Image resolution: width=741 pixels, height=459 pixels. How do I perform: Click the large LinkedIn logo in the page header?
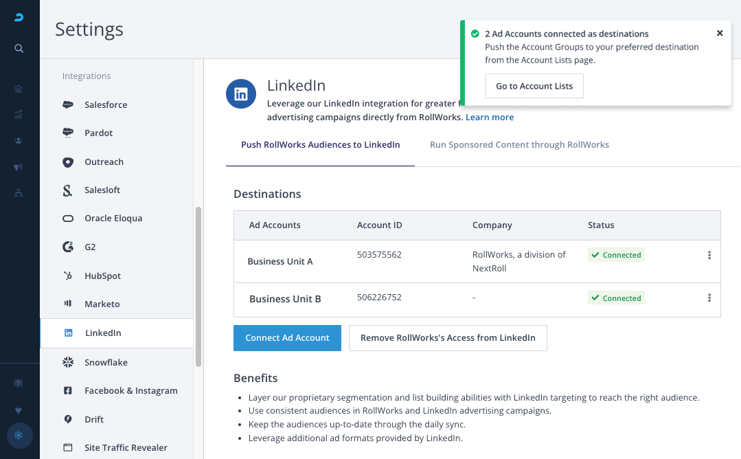[241, 94]
